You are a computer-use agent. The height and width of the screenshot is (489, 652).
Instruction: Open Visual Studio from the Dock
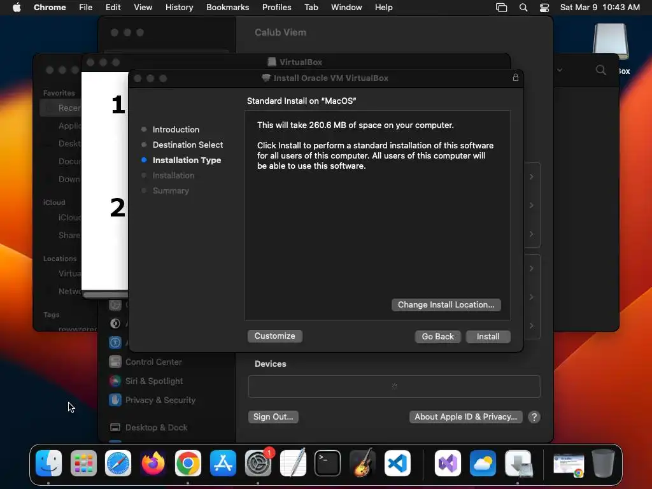(x=448, y=464)
